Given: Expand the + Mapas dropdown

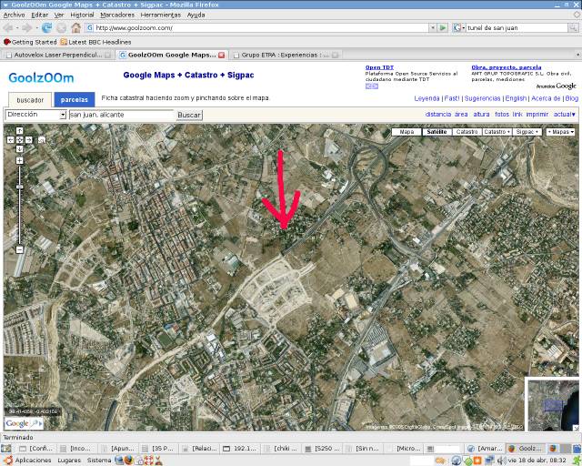Looking at the screenshot, I should pos(560,132).
